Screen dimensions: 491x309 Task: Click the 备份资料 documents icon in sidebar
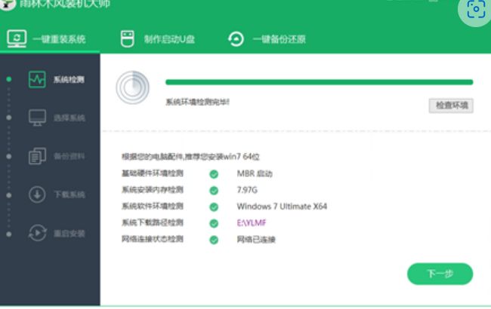tap(37, 156)
